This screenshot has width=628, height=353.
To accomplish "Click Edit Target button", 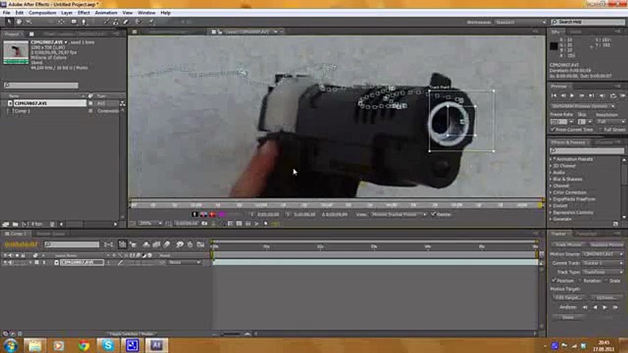I will coord(569,298).
